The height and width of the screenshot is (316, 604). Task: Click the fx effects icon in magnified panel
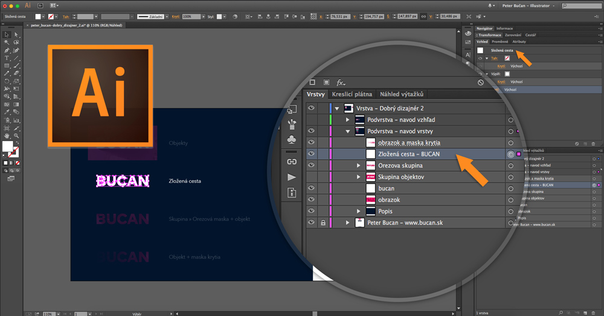[x=341, y=83]
